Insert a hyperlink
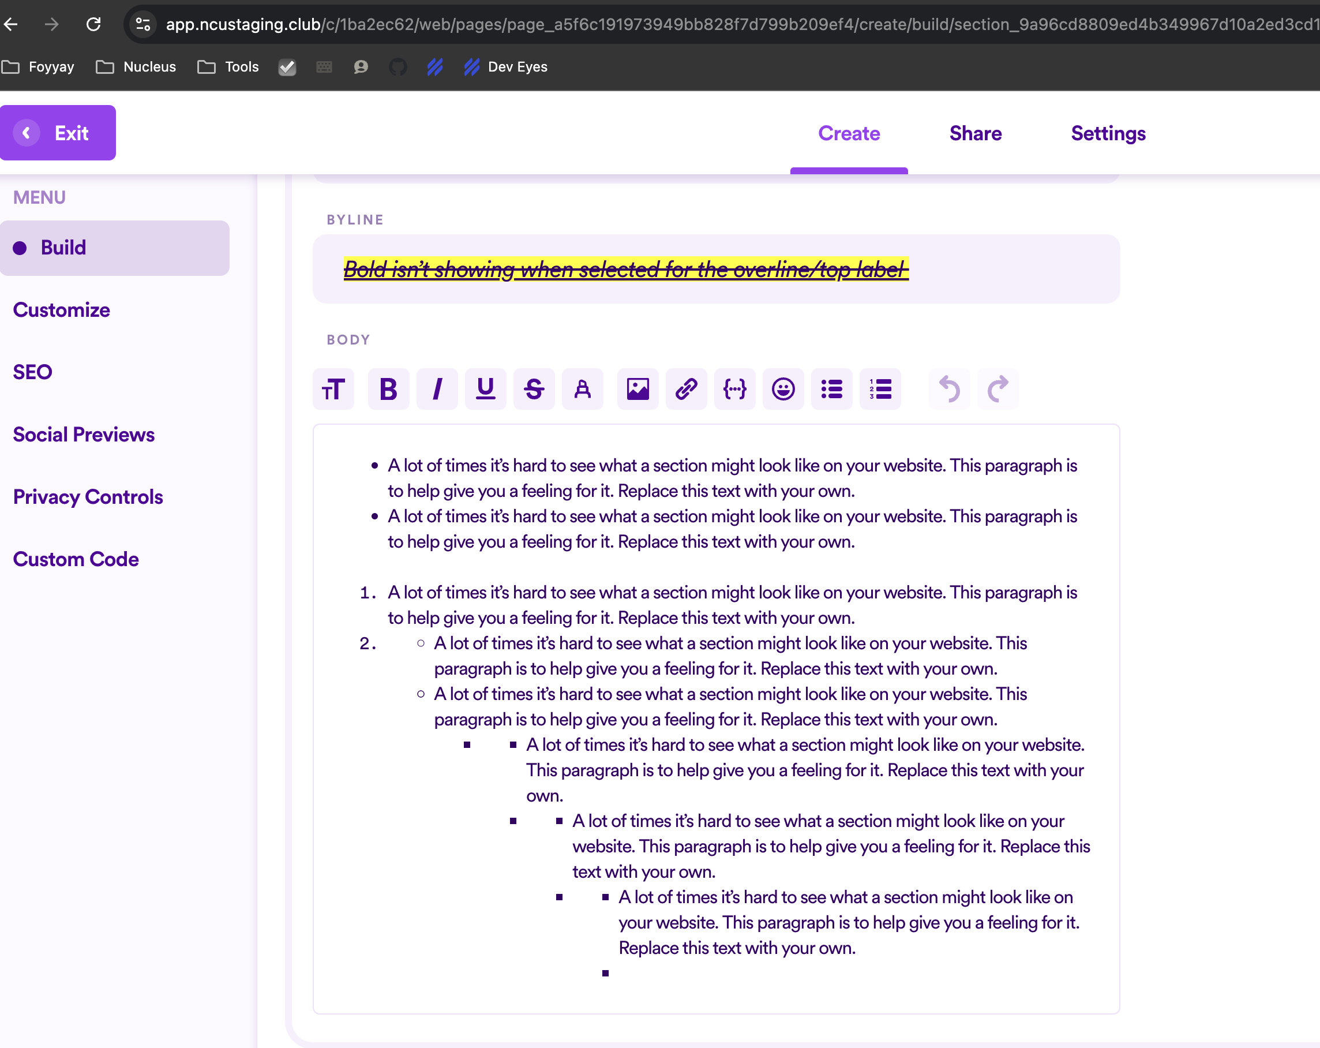The height and width of the screenshot is (1048, 1320). coord(686,390)
